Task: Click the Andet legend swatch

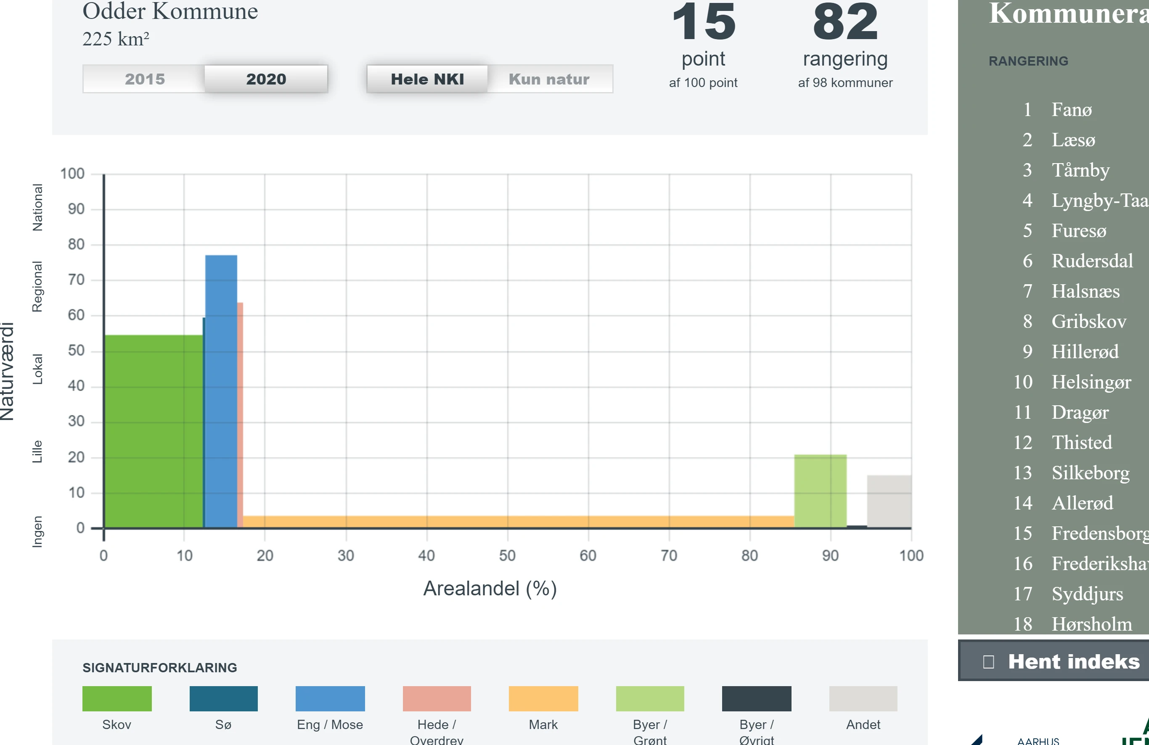Action: click(863, 699)
